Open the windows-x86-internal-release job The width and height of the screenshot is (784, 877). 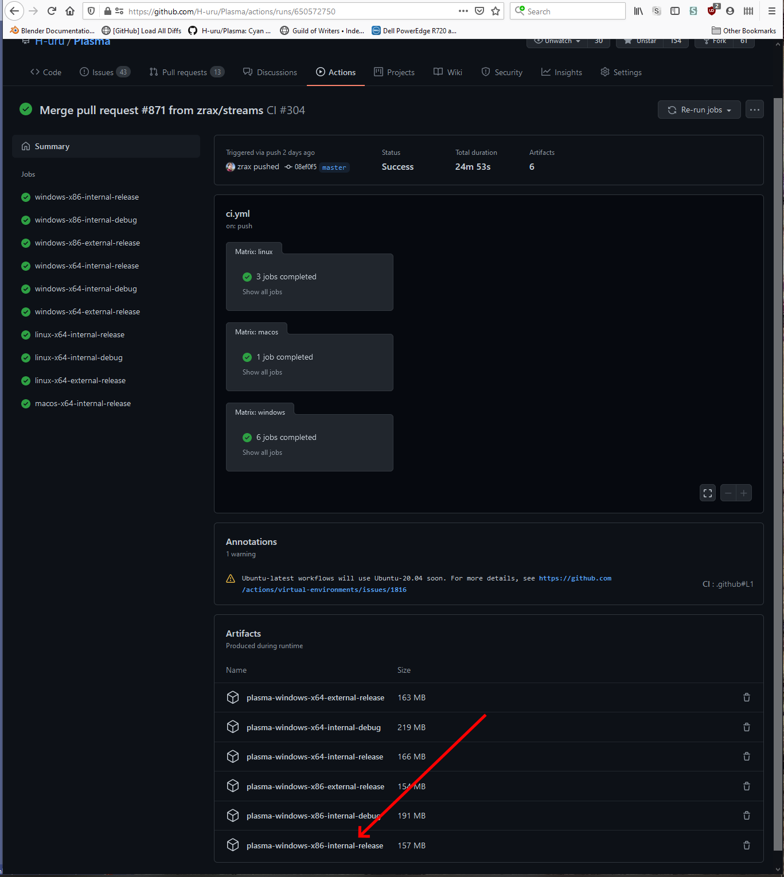pyautogui.click(x=87, y=197)
